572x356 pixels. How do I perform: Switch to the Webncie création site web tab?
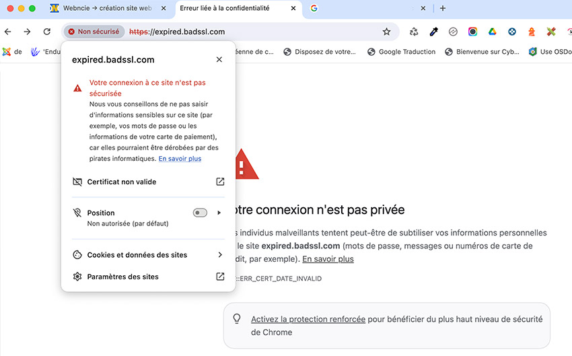point(107,8)
